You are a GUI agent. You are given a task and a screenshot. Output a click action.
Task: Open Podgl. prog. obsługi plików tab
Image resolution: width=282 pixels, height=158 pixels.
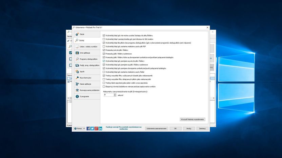tap(87, 65)
